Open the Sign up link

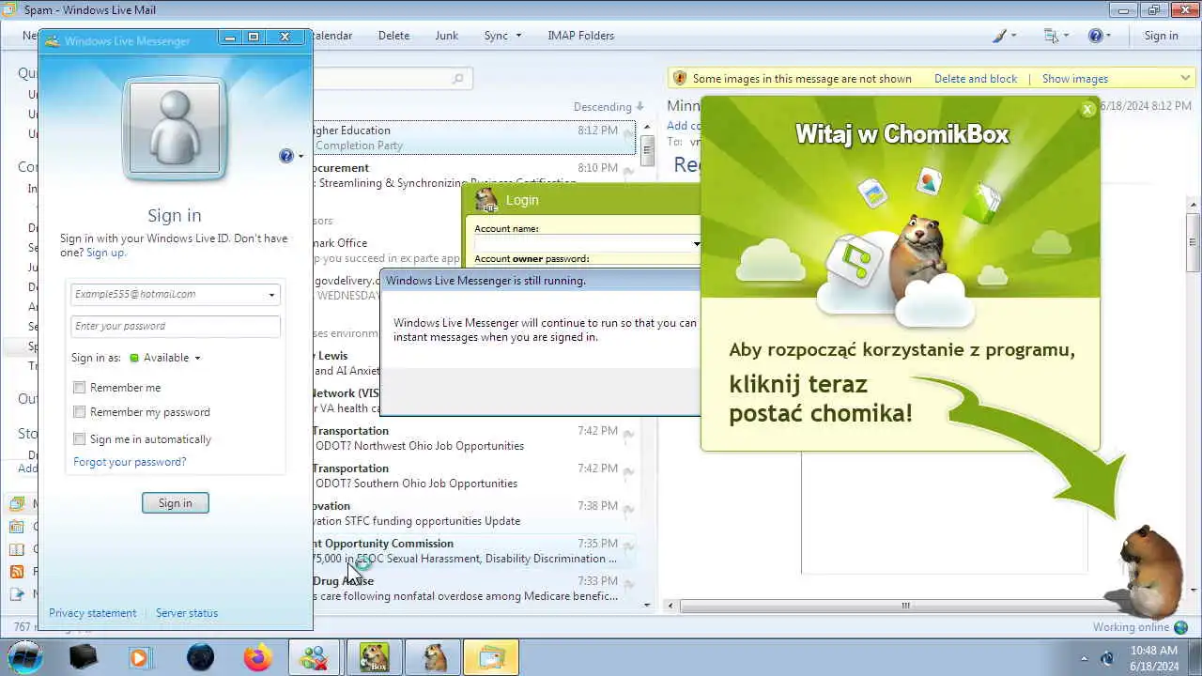(x=105, y=253)
